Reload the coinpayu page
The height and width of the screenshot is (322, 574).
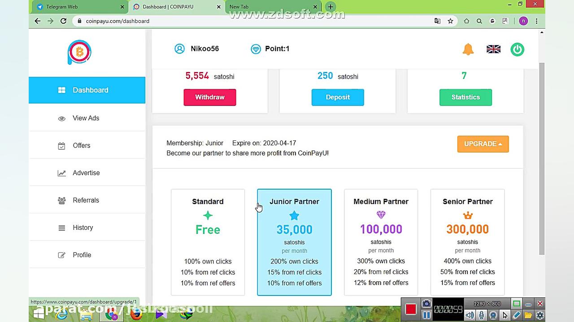point(63,21)
